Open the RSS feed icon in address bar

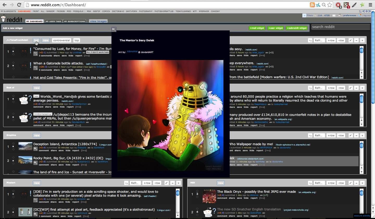[312, 5]
